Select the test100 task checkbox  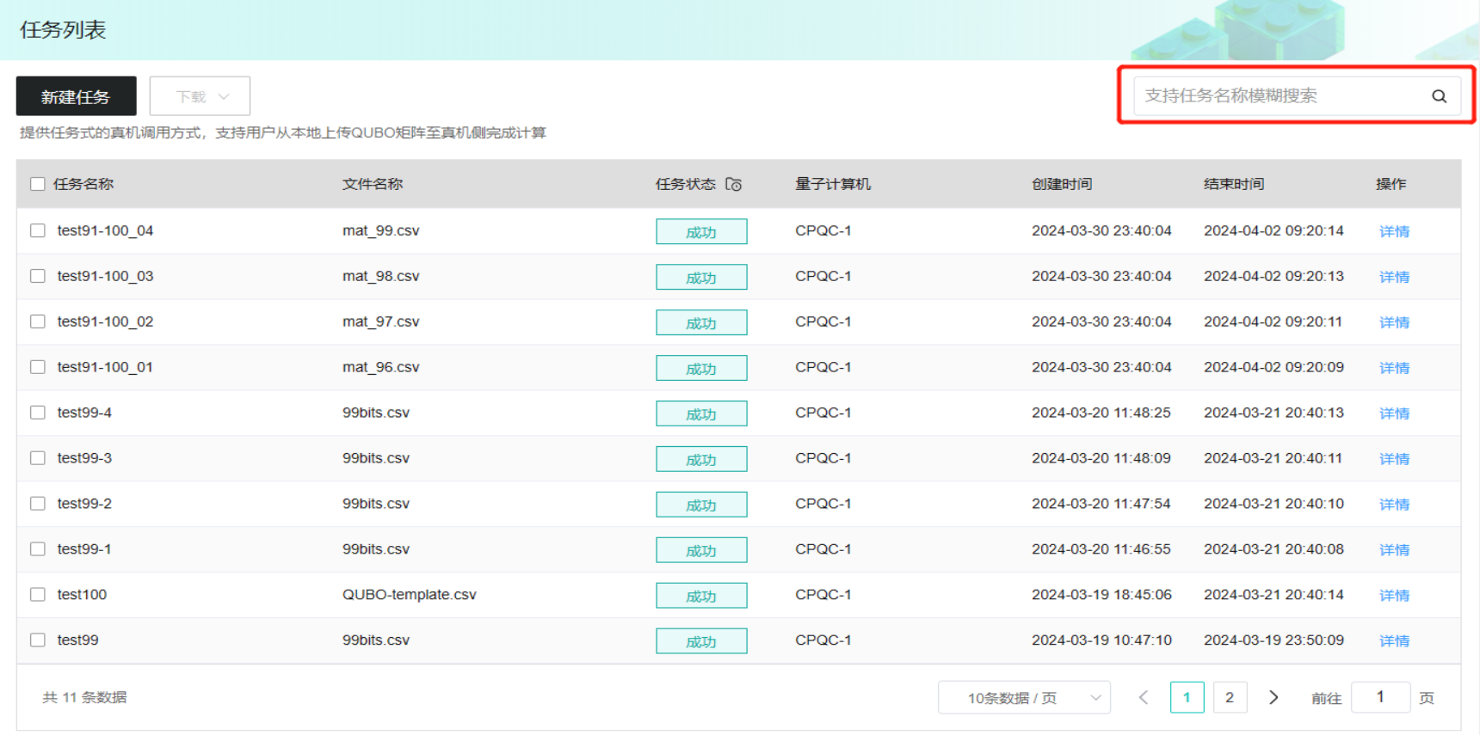38,594
